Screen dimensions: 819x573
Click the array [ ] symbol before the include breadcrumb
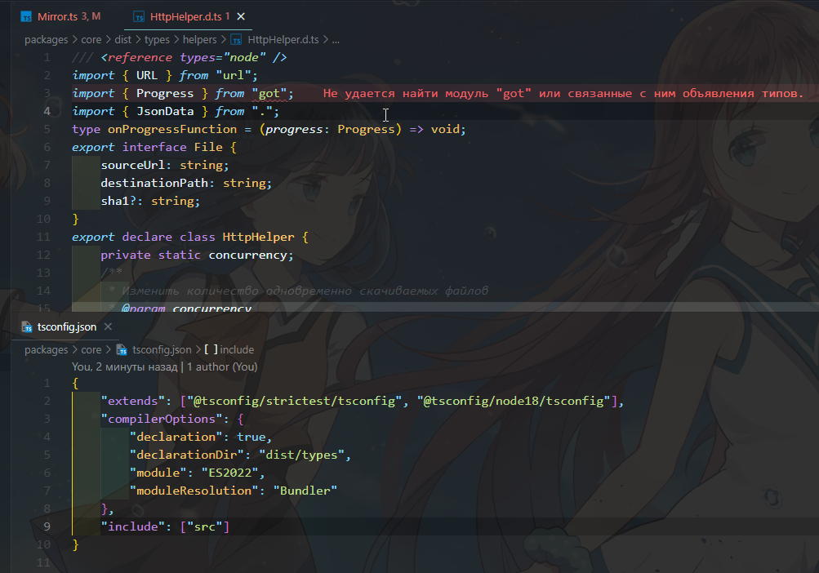point(211,349)
